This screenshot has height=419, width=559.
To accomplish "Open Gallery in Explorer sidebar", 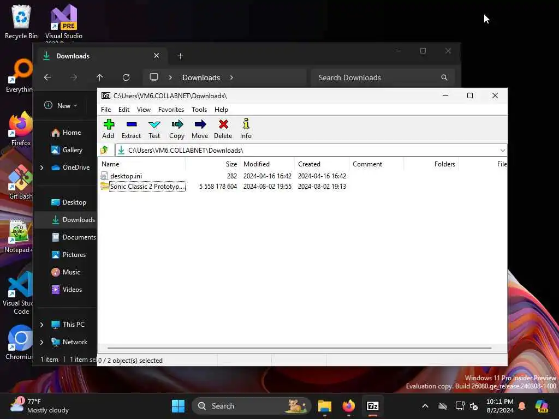I will pos(67,150).
